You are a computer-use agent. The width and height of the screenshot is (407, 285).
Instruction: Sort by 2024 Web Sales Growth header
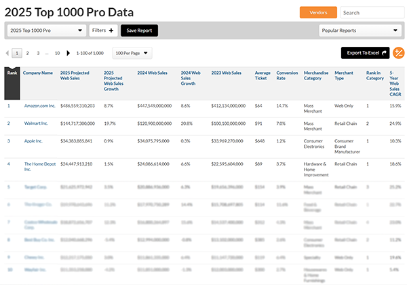click(191, 78)
